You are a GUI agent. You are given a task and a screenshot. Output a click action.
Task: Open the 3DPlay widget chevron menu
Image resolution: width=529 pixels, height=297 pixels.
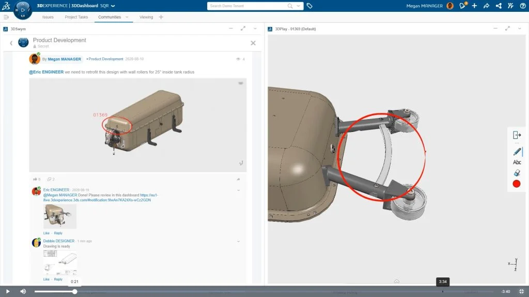[519, 29]
